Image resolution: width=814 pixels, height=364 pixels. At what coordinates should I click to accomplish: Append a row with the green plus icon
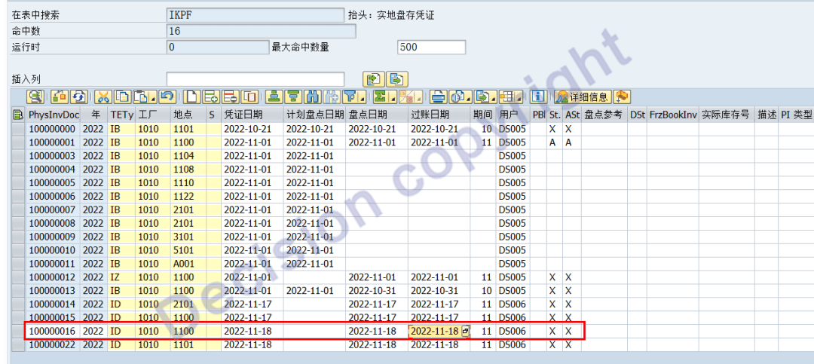coord(211,96)
